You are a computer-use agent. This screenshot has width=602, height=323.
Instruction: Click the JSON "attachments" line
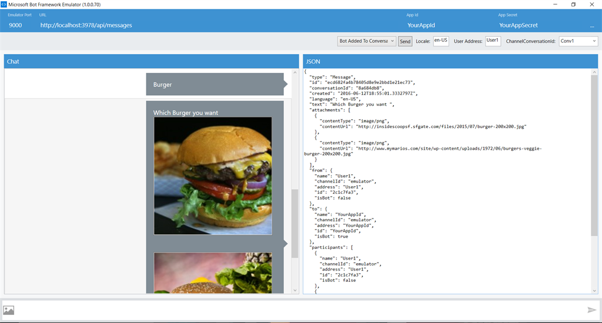coord(330,110)
